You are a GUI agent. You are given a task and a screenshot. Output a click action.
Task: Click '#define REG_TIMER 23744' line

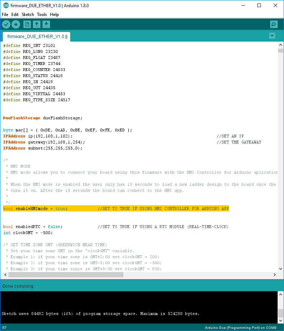click(x=32, y=64)
